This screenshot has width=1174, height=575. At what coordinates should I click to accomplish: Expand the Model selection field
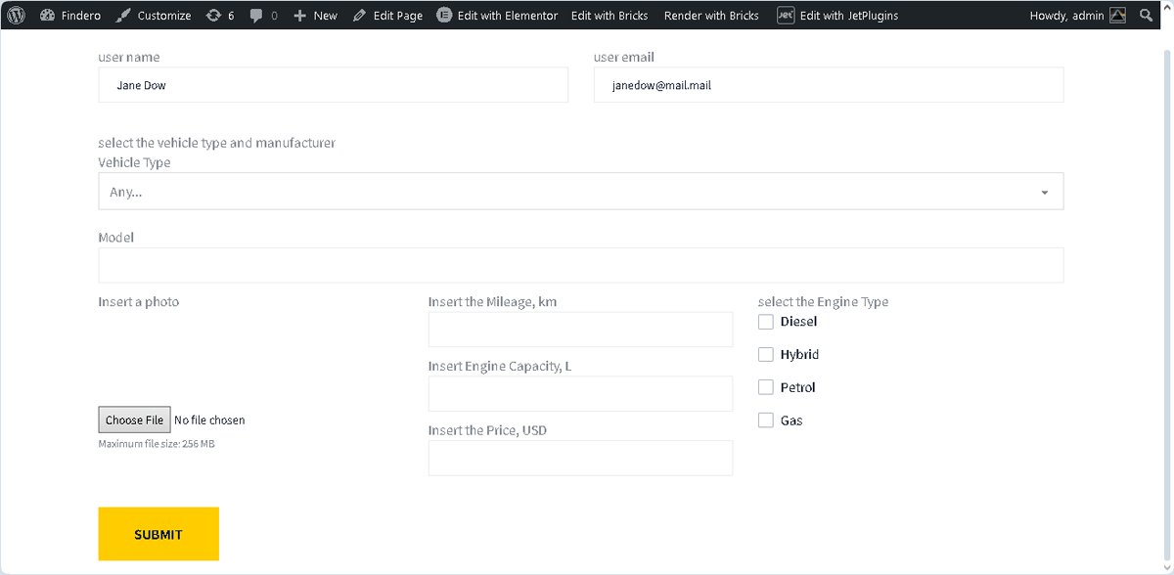(x=580, y=265)
